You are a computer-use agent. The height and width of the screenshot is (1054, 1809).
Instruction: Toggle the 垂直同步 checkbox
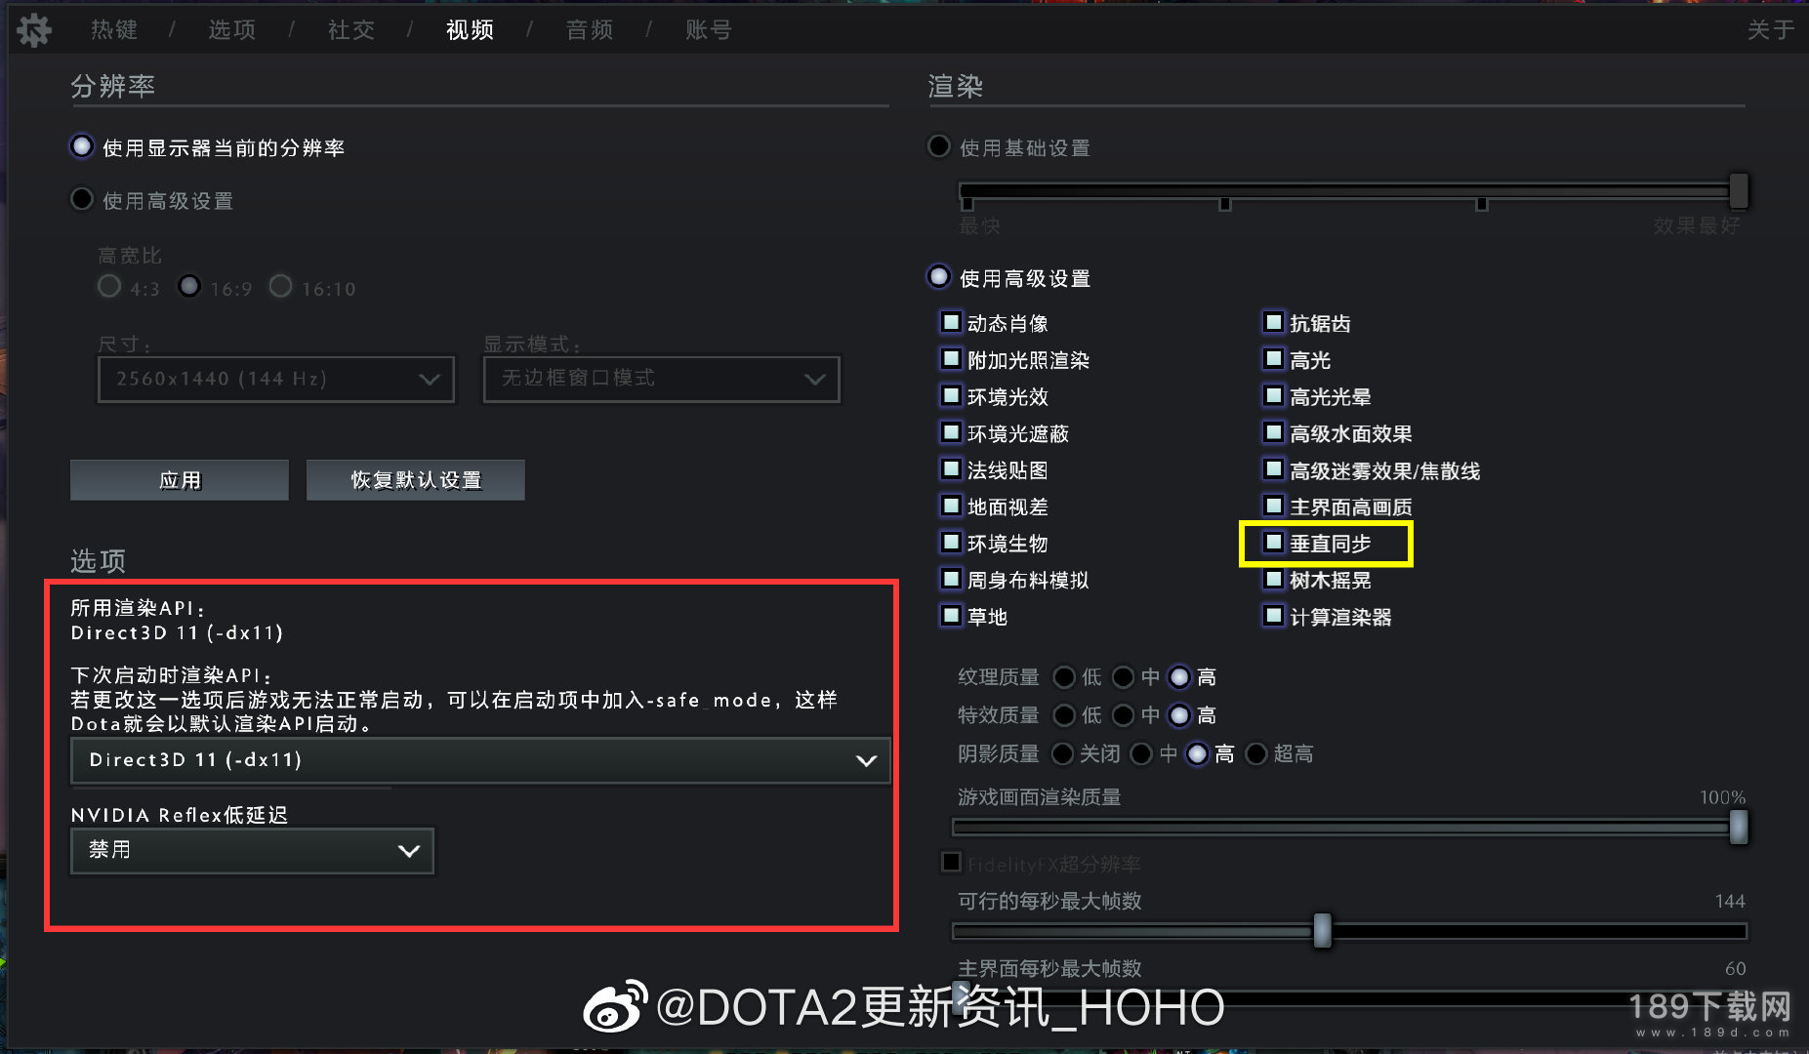click(x=1274, y=542)
